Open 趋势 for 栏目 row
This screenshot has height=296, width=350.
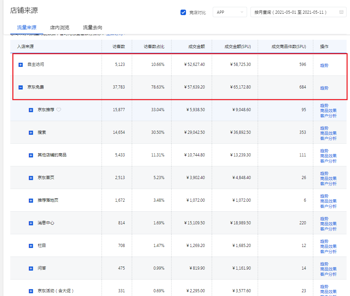[x=324, y=241]
